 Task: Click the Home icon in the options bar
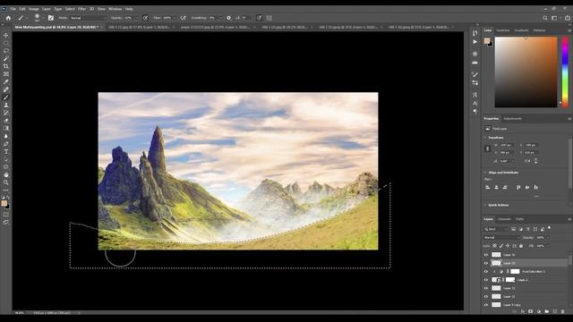pos(8,18)
